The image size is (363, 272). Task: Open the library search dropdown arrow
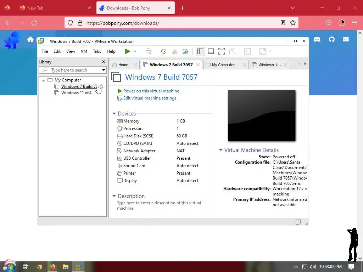104,70
